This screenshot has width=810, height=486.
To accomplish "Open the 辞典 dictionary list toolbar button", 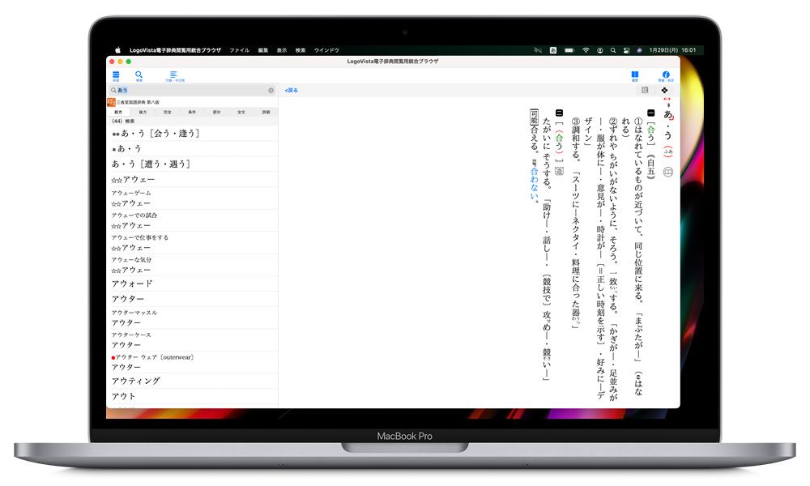I will (116, 76).
